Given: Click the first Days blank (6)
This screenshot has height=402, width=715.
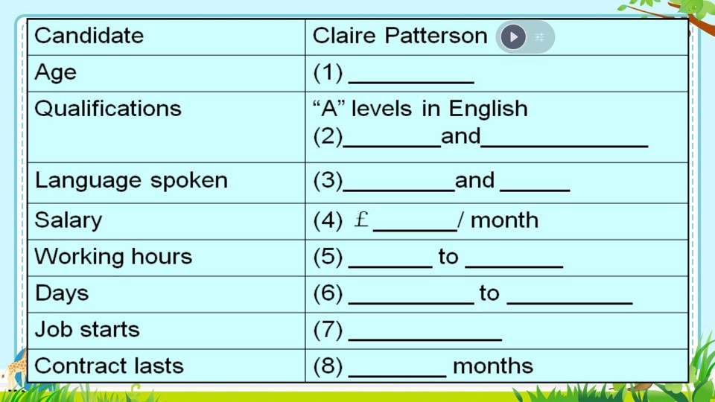Looking at the screenshot, I should (x=411, y=298).
